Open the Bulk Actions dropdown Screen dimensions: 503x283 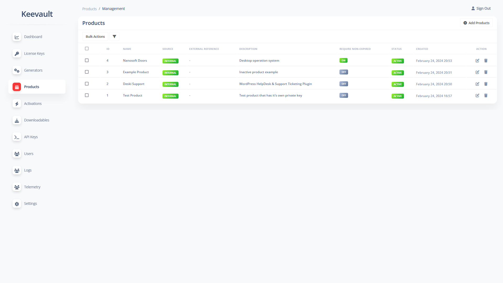tap(95, 36)
